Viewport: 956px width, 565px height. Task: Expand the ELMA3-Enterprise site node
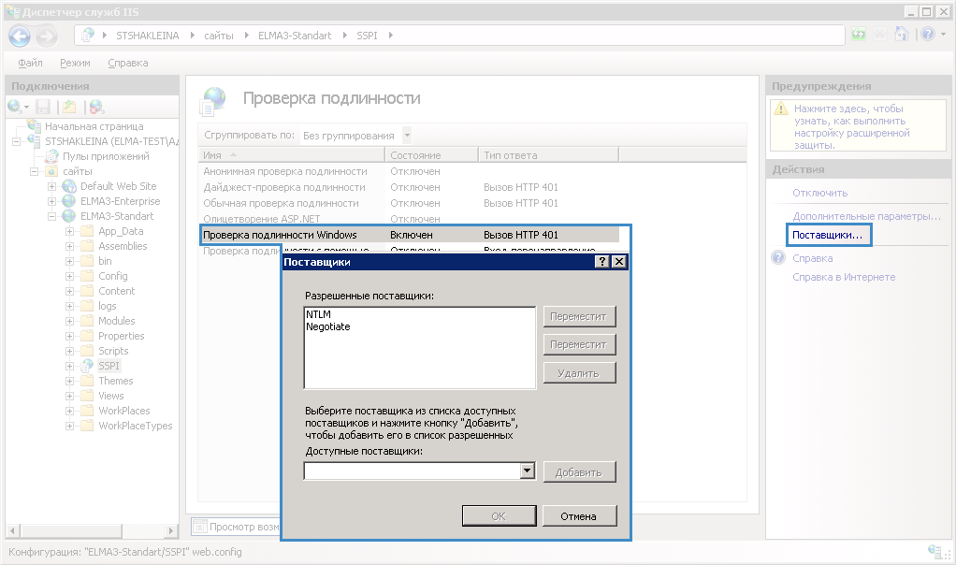point(52,201)
